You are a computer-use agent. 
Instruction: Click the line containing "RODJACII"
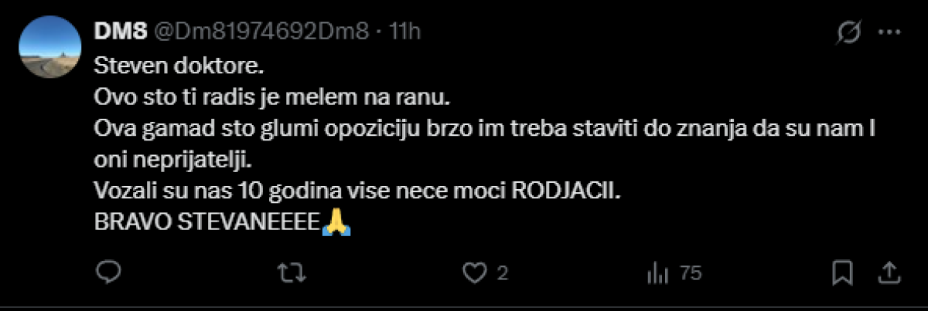point(357,191)
